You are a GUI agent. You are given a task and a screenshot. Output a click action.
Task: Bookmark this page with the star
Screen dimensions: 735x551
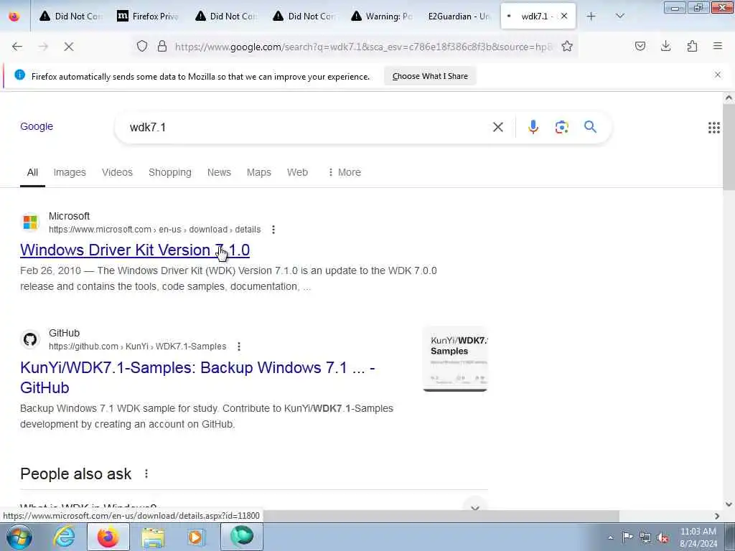(x=567, y=46)
